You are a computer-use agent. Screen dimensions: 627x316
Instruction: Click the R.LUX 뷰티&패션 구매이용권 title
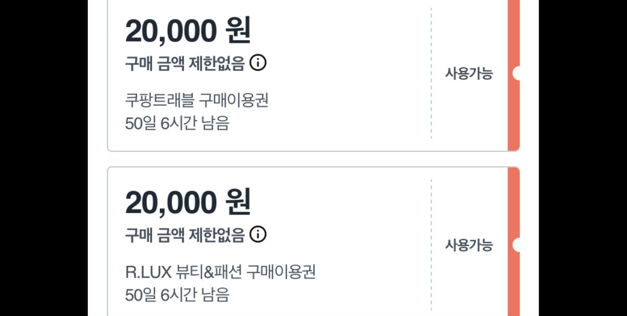click(x=220, y=272)
